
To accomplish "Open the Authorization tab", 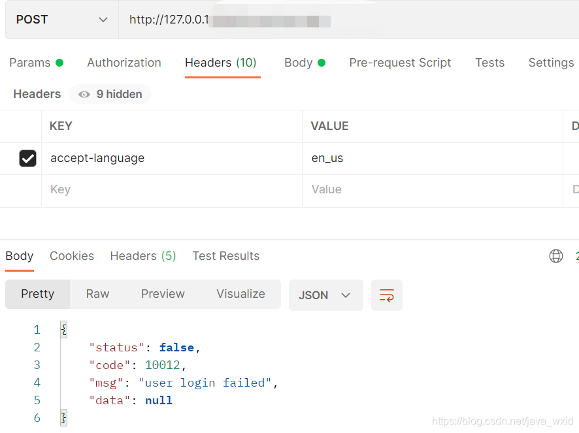I will (x=124, y=63).
